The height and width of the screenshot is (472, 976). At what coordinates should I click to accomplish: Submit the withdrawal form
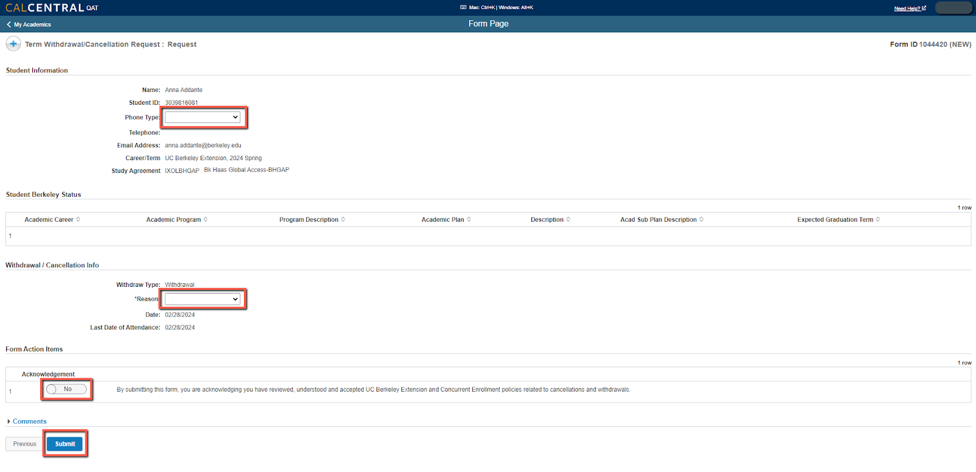(x=65, y=444)
